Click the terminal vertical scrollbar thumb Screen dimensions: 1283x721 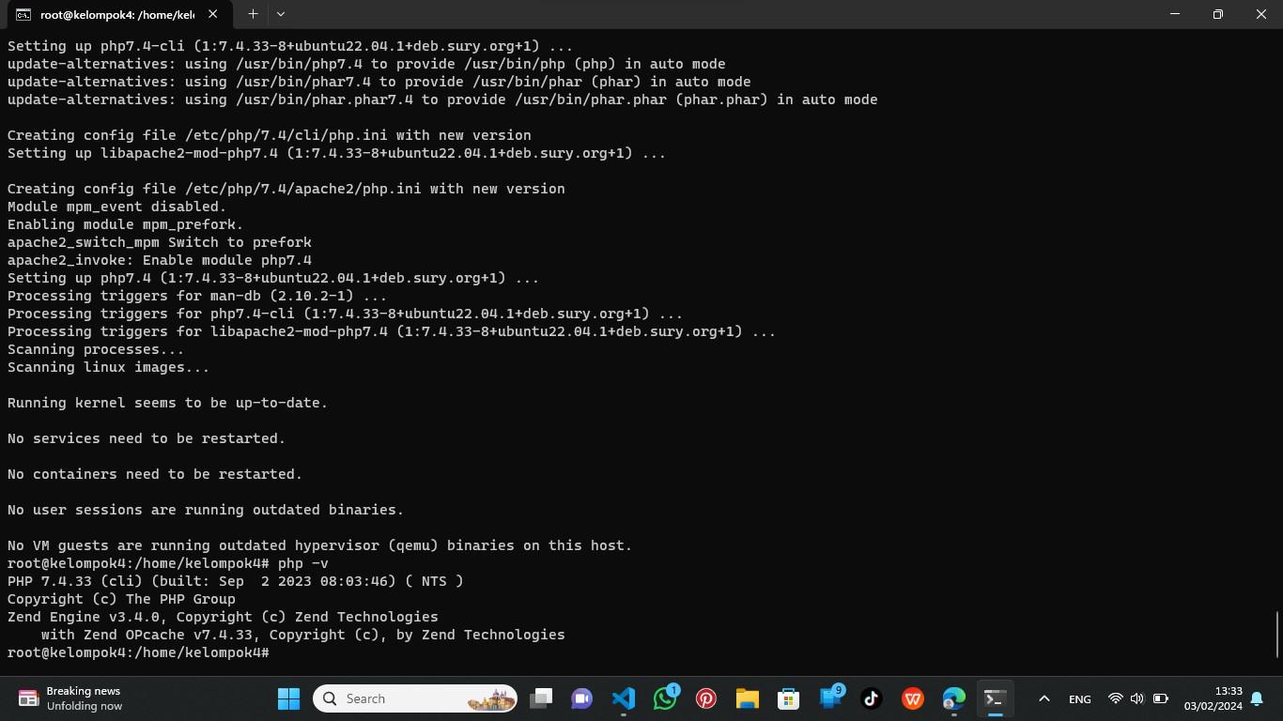(1276, 635)
